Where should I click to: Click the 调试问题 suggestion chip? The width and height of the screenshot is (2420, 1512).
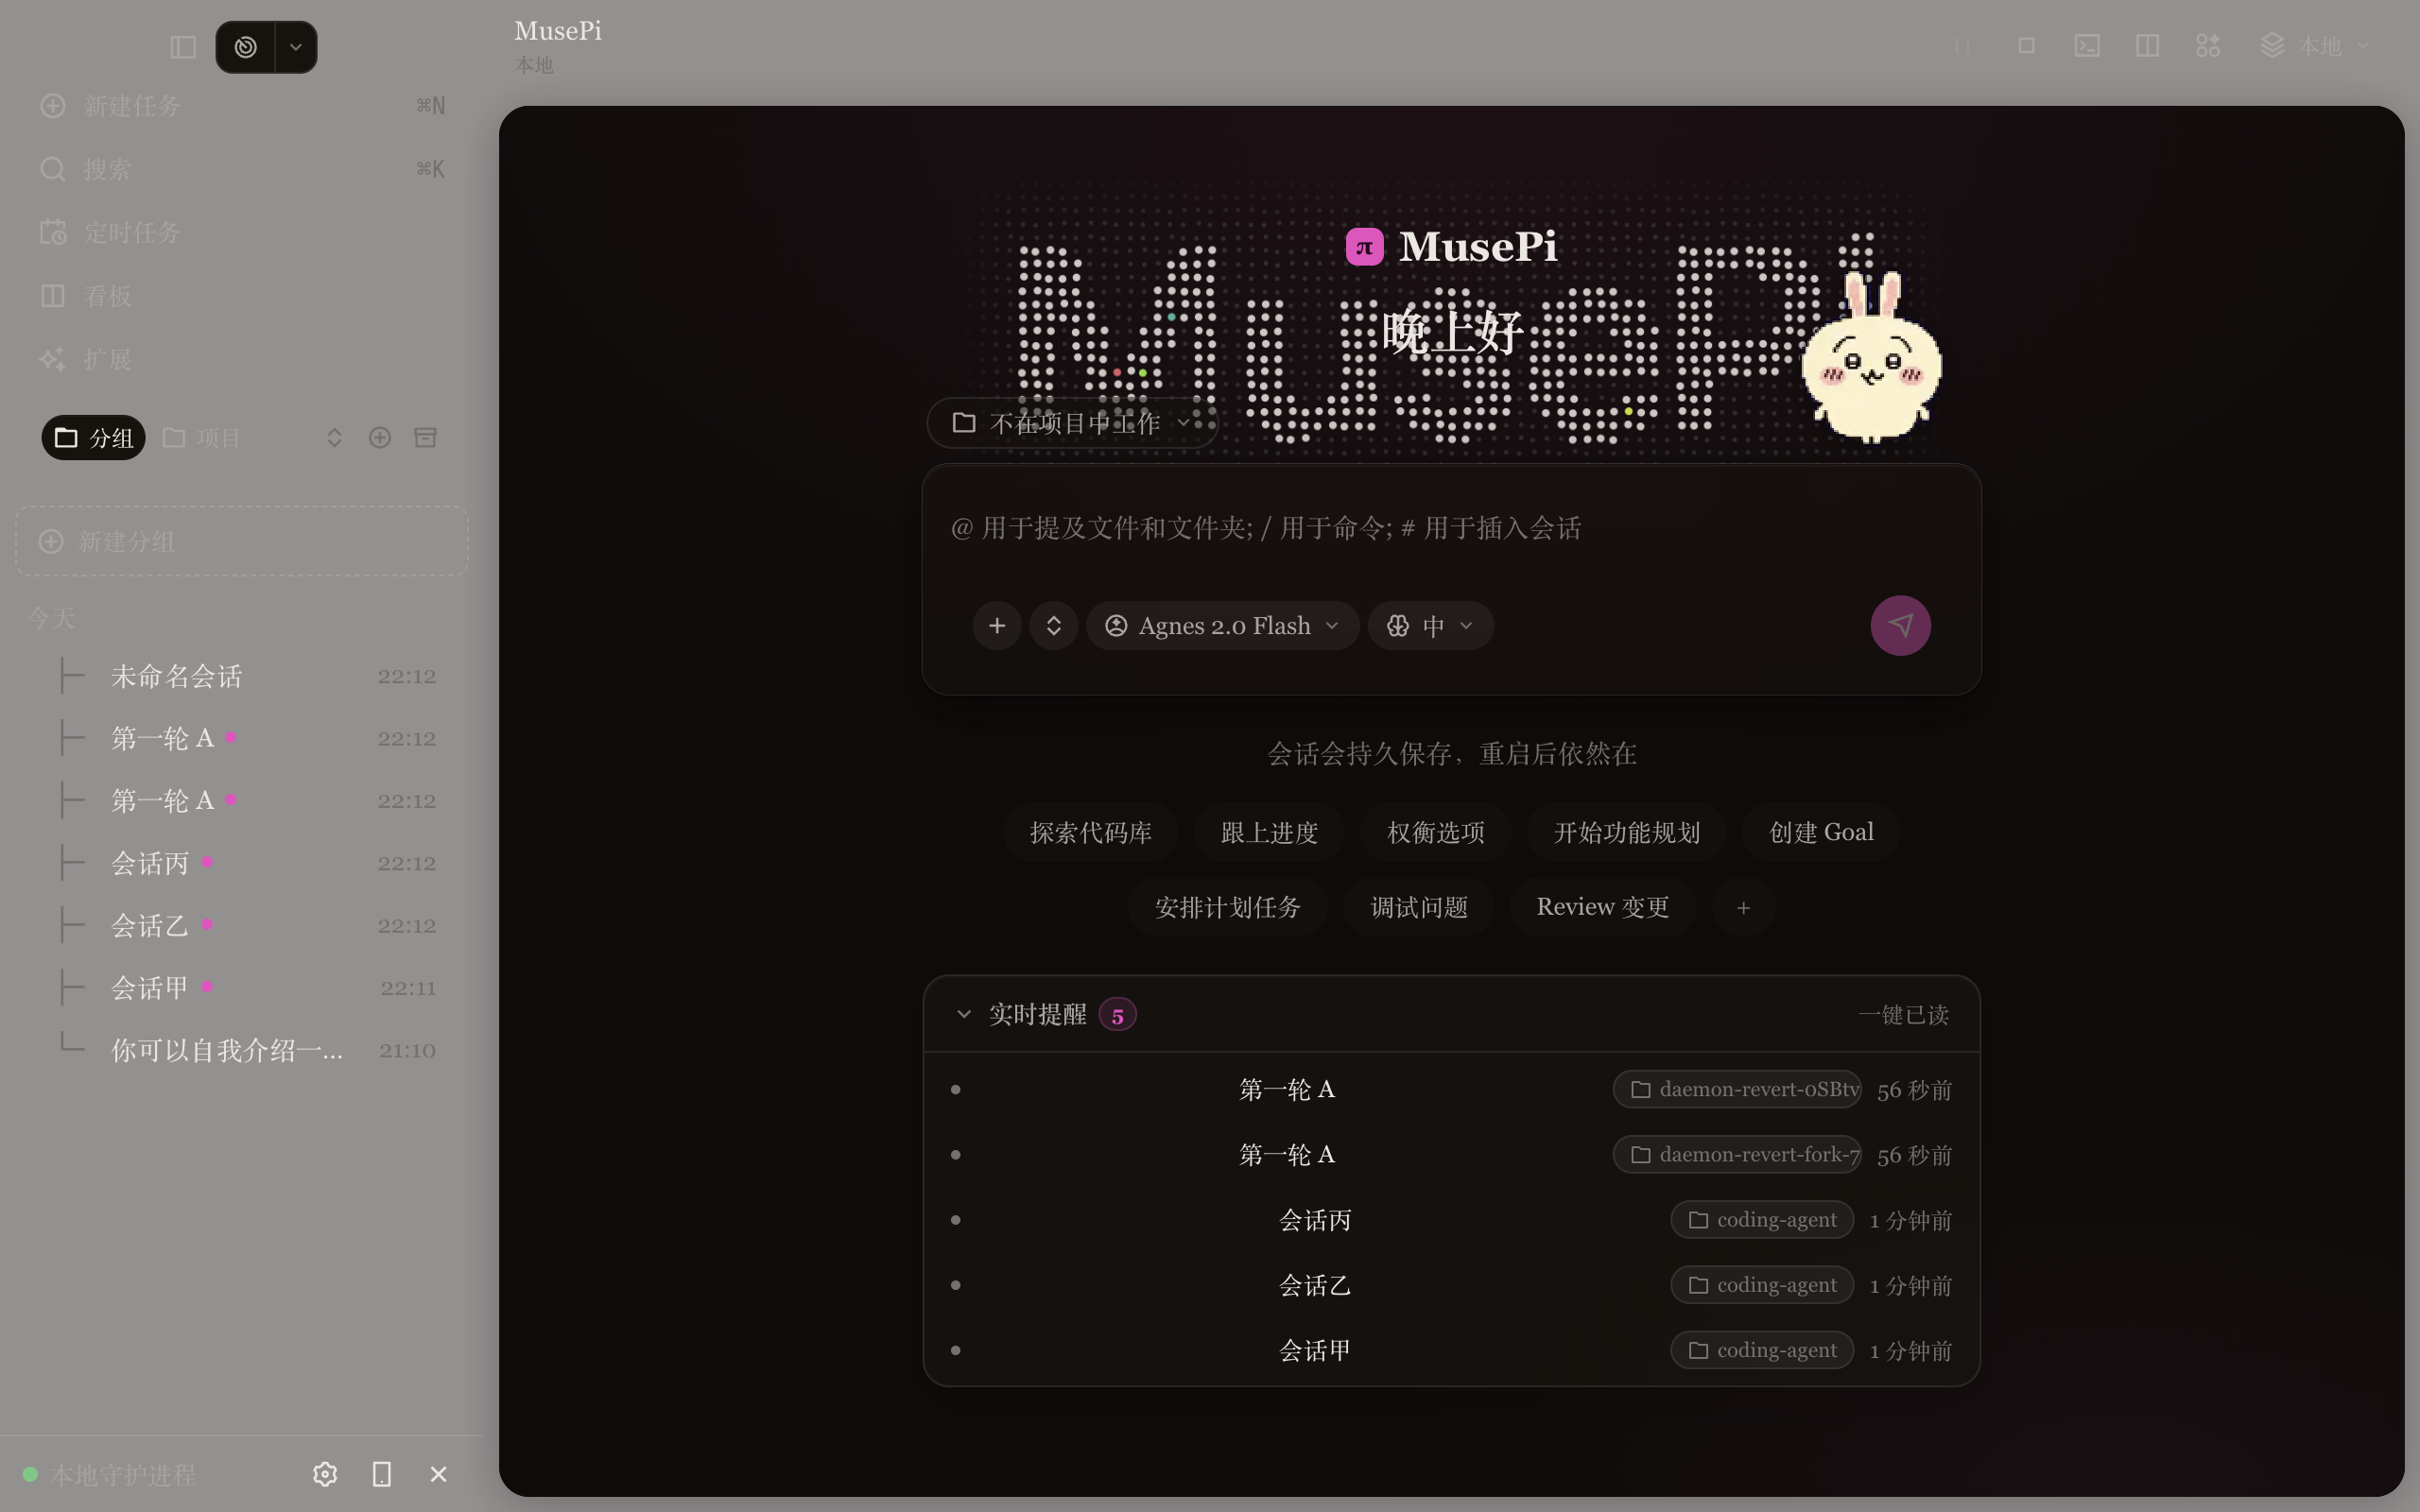tap(1419, 907)
